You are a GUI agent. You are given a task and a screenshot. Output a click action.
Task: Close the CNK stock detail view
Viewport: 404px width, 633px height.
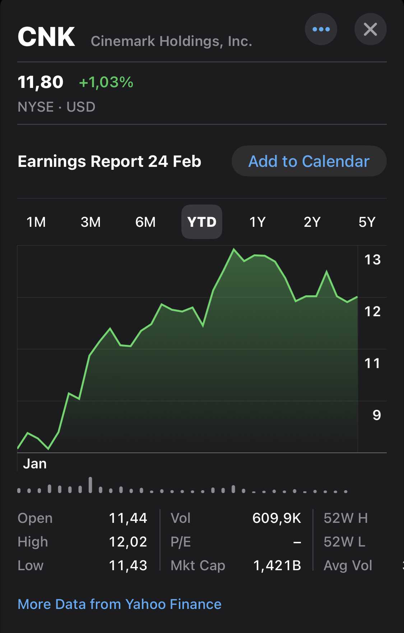pyautogui.click(x=370, y=29)
